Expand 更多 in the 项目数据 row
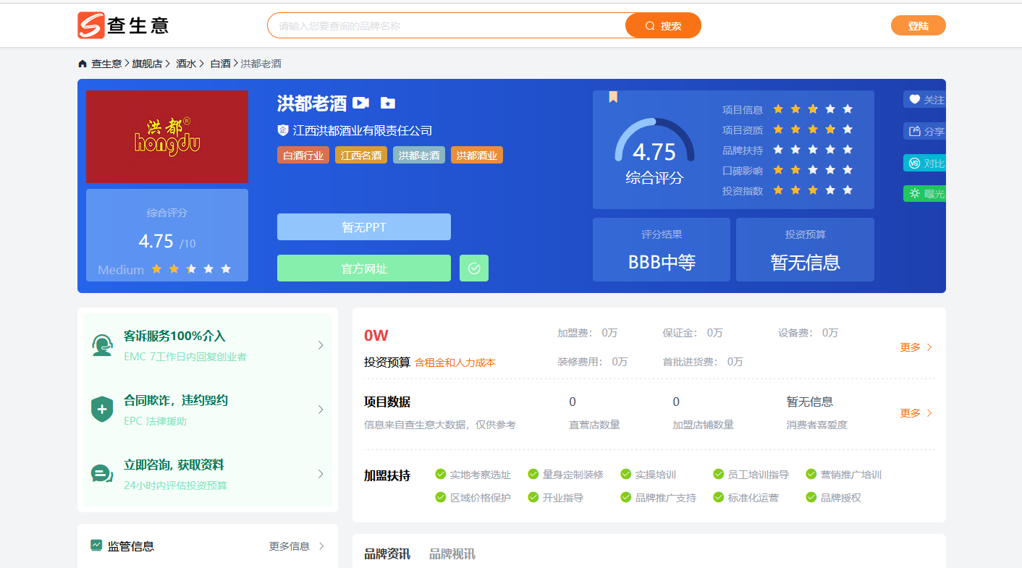Screen dimensions: 1022x568 pyautogui.click(x=916, y=413)
